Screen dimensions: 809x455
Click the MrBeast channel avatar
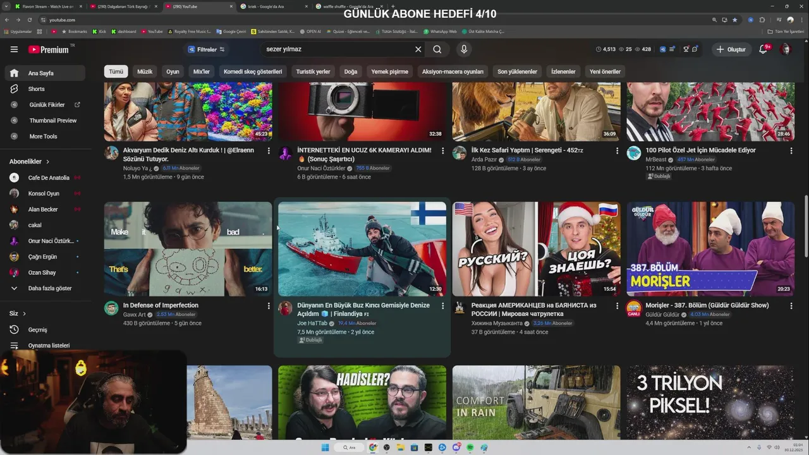(x=633, y=153)
